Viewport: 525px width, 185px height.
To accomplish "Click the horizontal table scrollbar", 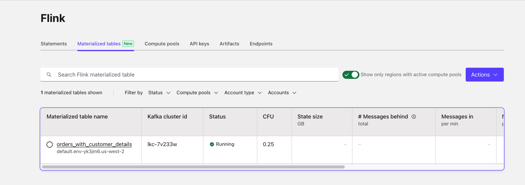I will point(193,167).
